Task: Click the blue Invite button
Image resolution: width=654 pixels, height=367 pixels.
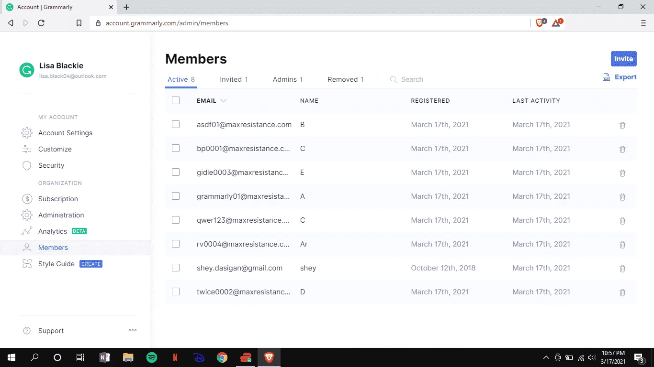Action: tap(624, 59)
